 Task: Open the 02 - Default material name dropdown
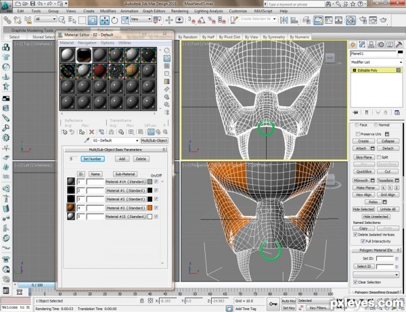click(116, 140)
